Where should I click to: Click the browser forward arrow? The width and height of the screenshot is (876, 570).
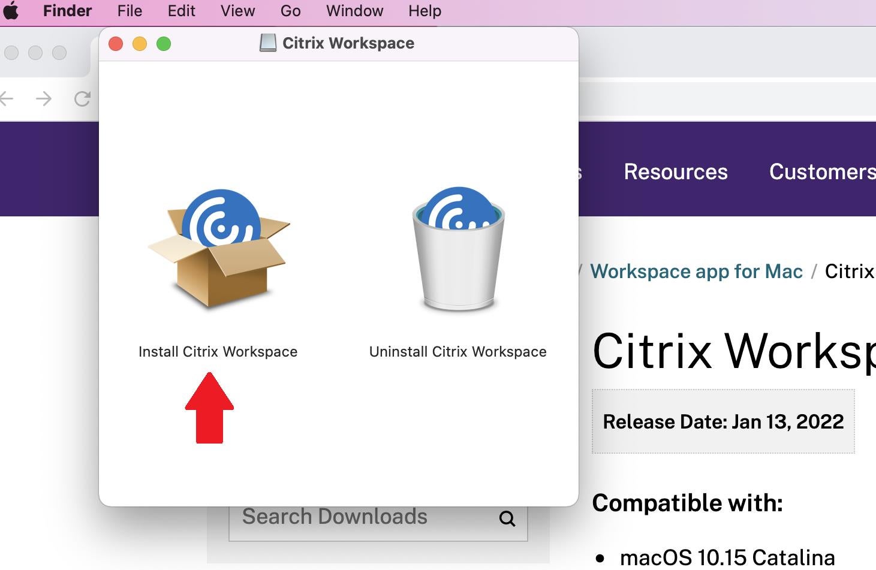pyautogui.click(x=44, y=99)
